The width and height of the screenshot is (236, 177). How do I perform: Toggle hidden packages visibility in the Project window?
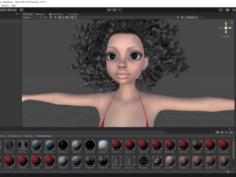point(232,132)
